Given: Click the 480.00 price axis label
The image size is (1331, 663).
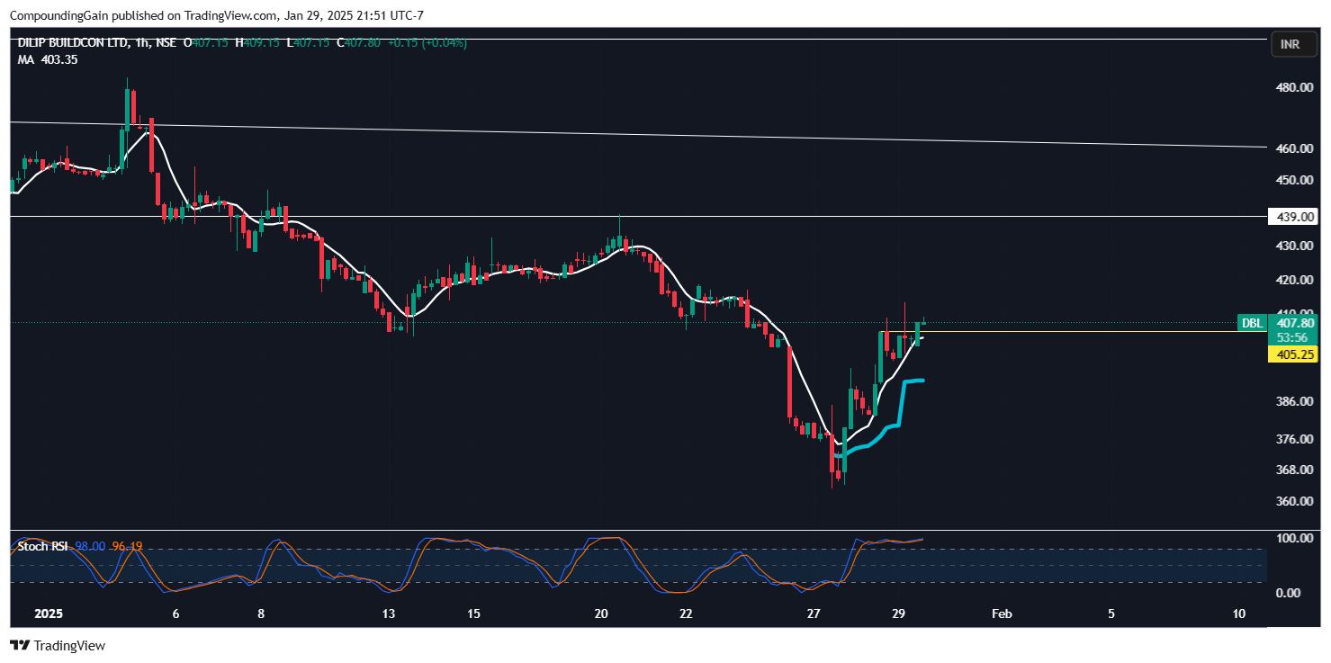Looking at the screenshot, I should pyautogui.click(x=1295, y=88).
